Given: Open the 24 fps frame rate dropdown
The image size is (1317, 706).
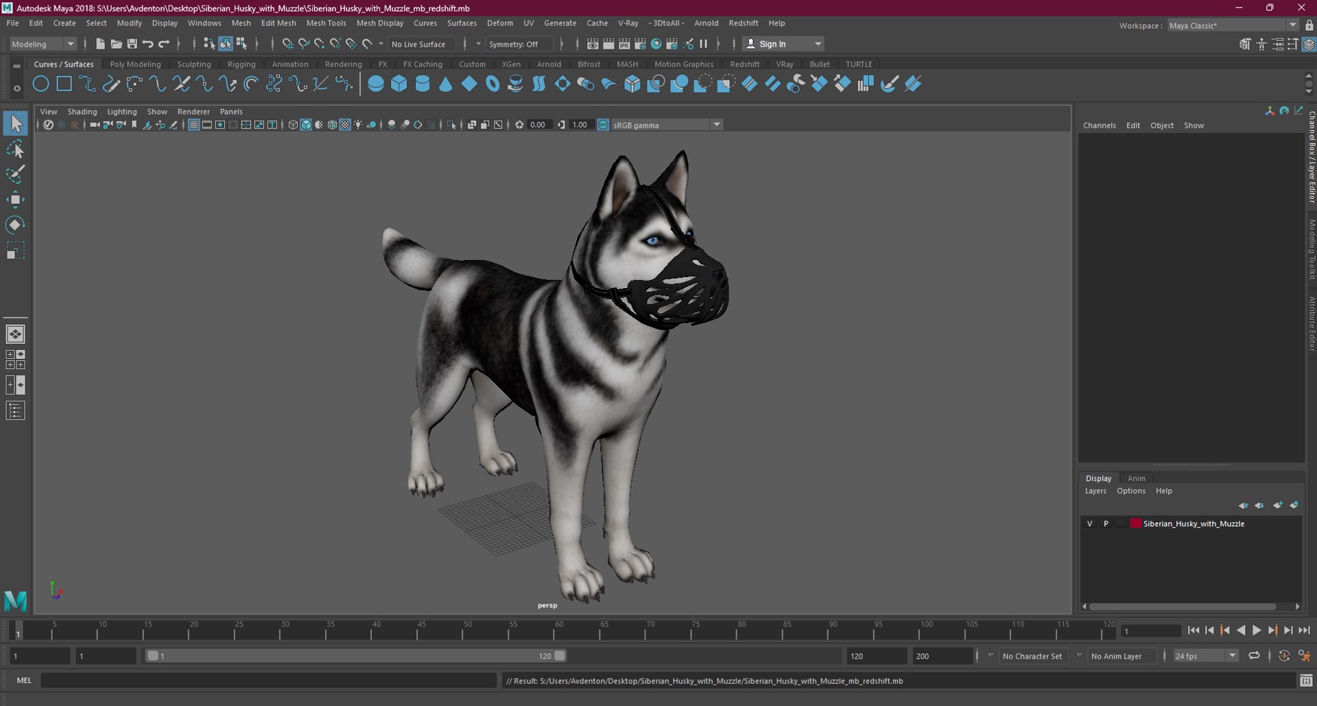Looking at the screenshot, I should 1206,656.
